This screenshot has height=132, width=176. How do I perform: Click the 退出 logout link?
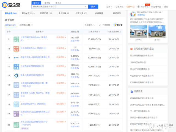pos(166,7)
